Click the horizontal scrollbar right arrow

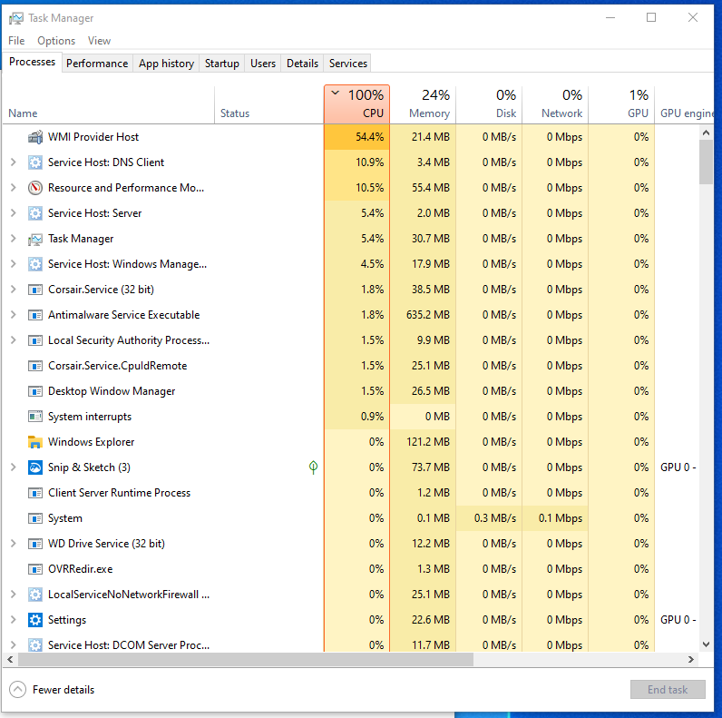click(x=690, y=660)
